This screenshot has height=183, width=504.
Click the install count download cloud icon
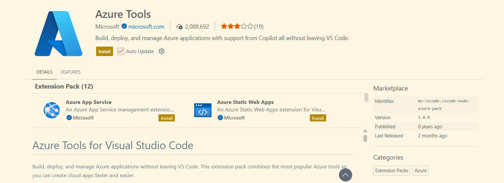(179, 26)
